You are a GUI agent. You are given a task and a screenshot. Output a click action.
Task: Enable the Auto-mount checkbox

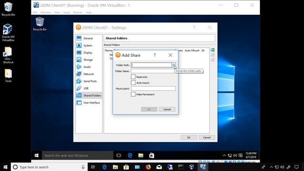(133, 83)
